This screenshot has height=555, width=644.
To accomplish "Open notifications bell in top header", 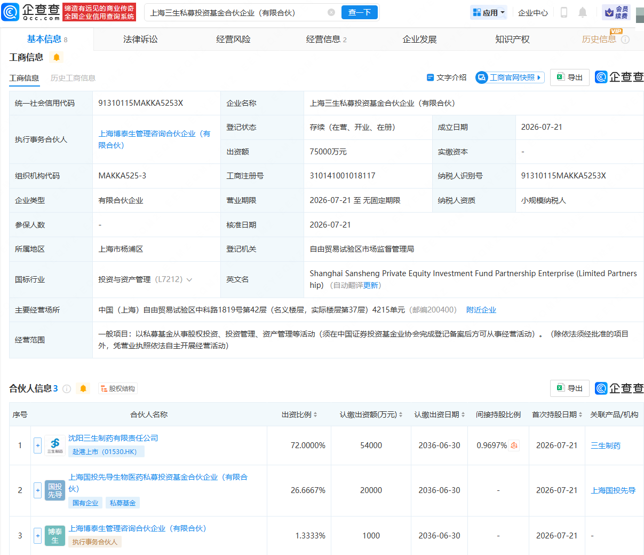I will [x=583, y=12].
